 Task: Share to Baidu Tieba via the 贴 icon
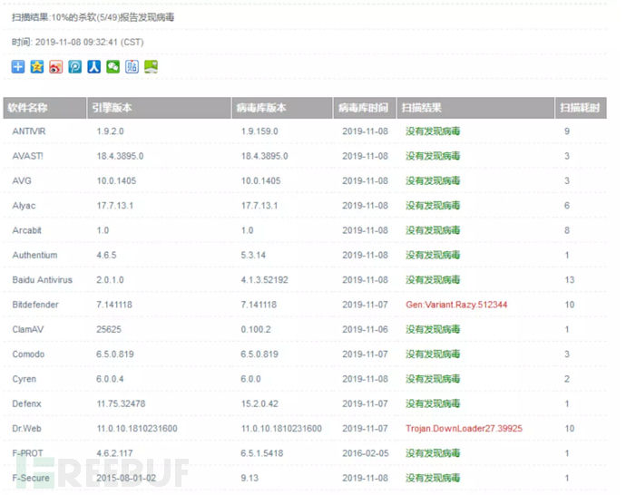pos(132,66)
